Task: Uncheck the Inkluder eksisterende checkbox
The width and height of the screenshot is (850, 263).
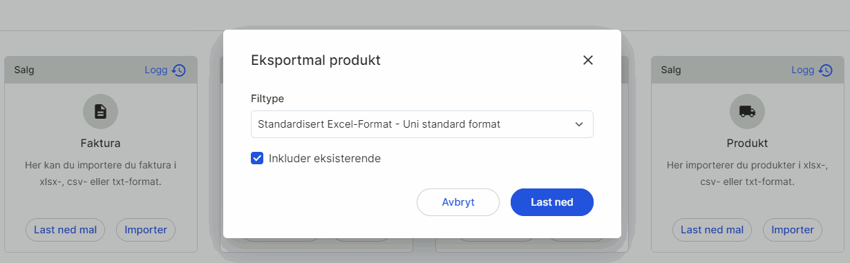Action: point(257,158)
